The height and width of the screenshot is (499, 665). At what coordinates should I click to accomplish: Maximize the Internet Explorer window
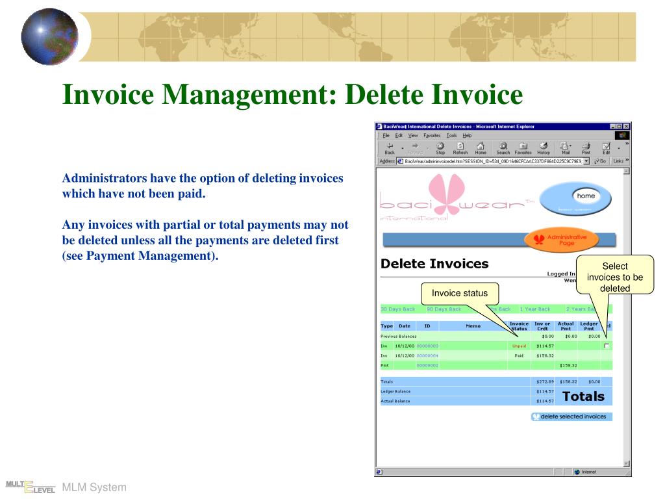click(619, 127)
